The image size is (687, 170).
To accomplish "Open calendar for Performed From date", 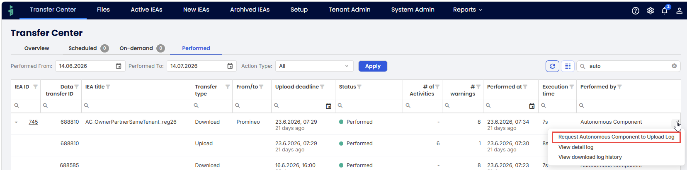I will (x=119, y=66).
